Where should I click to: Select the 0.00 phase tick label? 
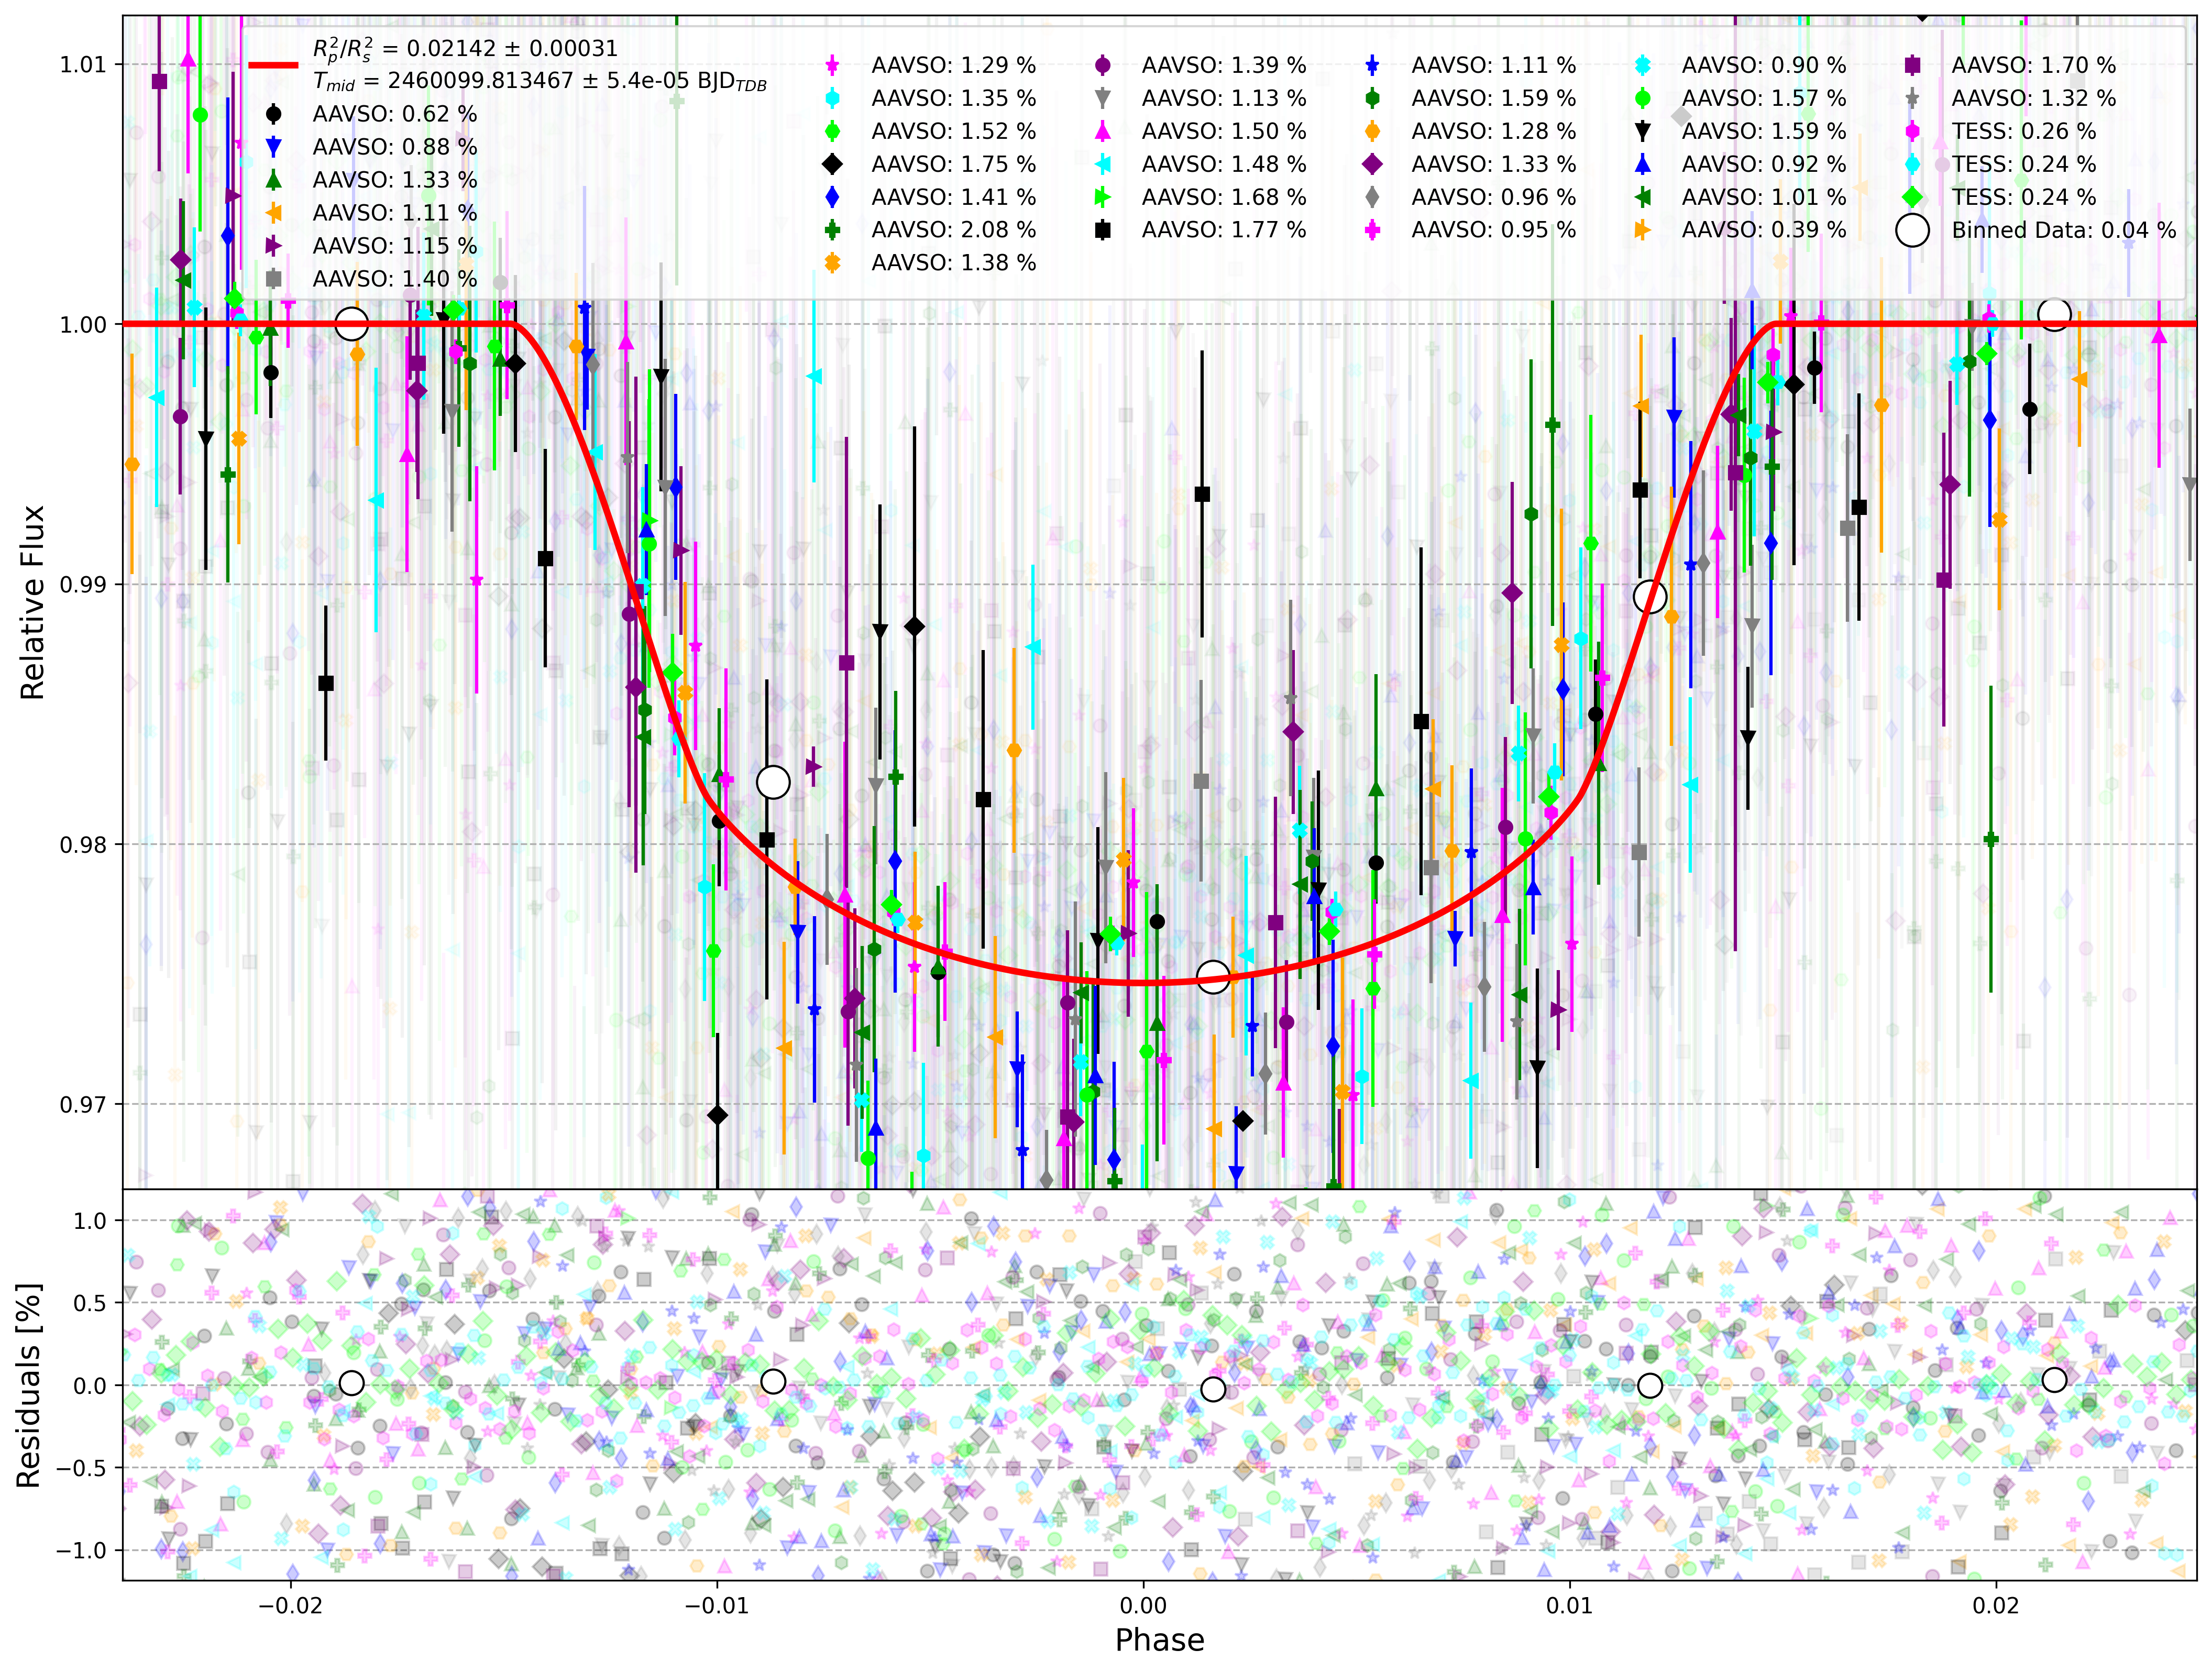coord(1143,1605)
